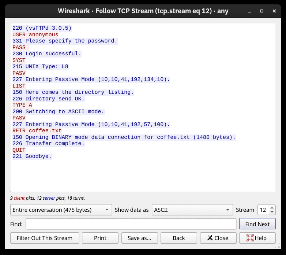Decrease the Stream number with down arrow

272,212
